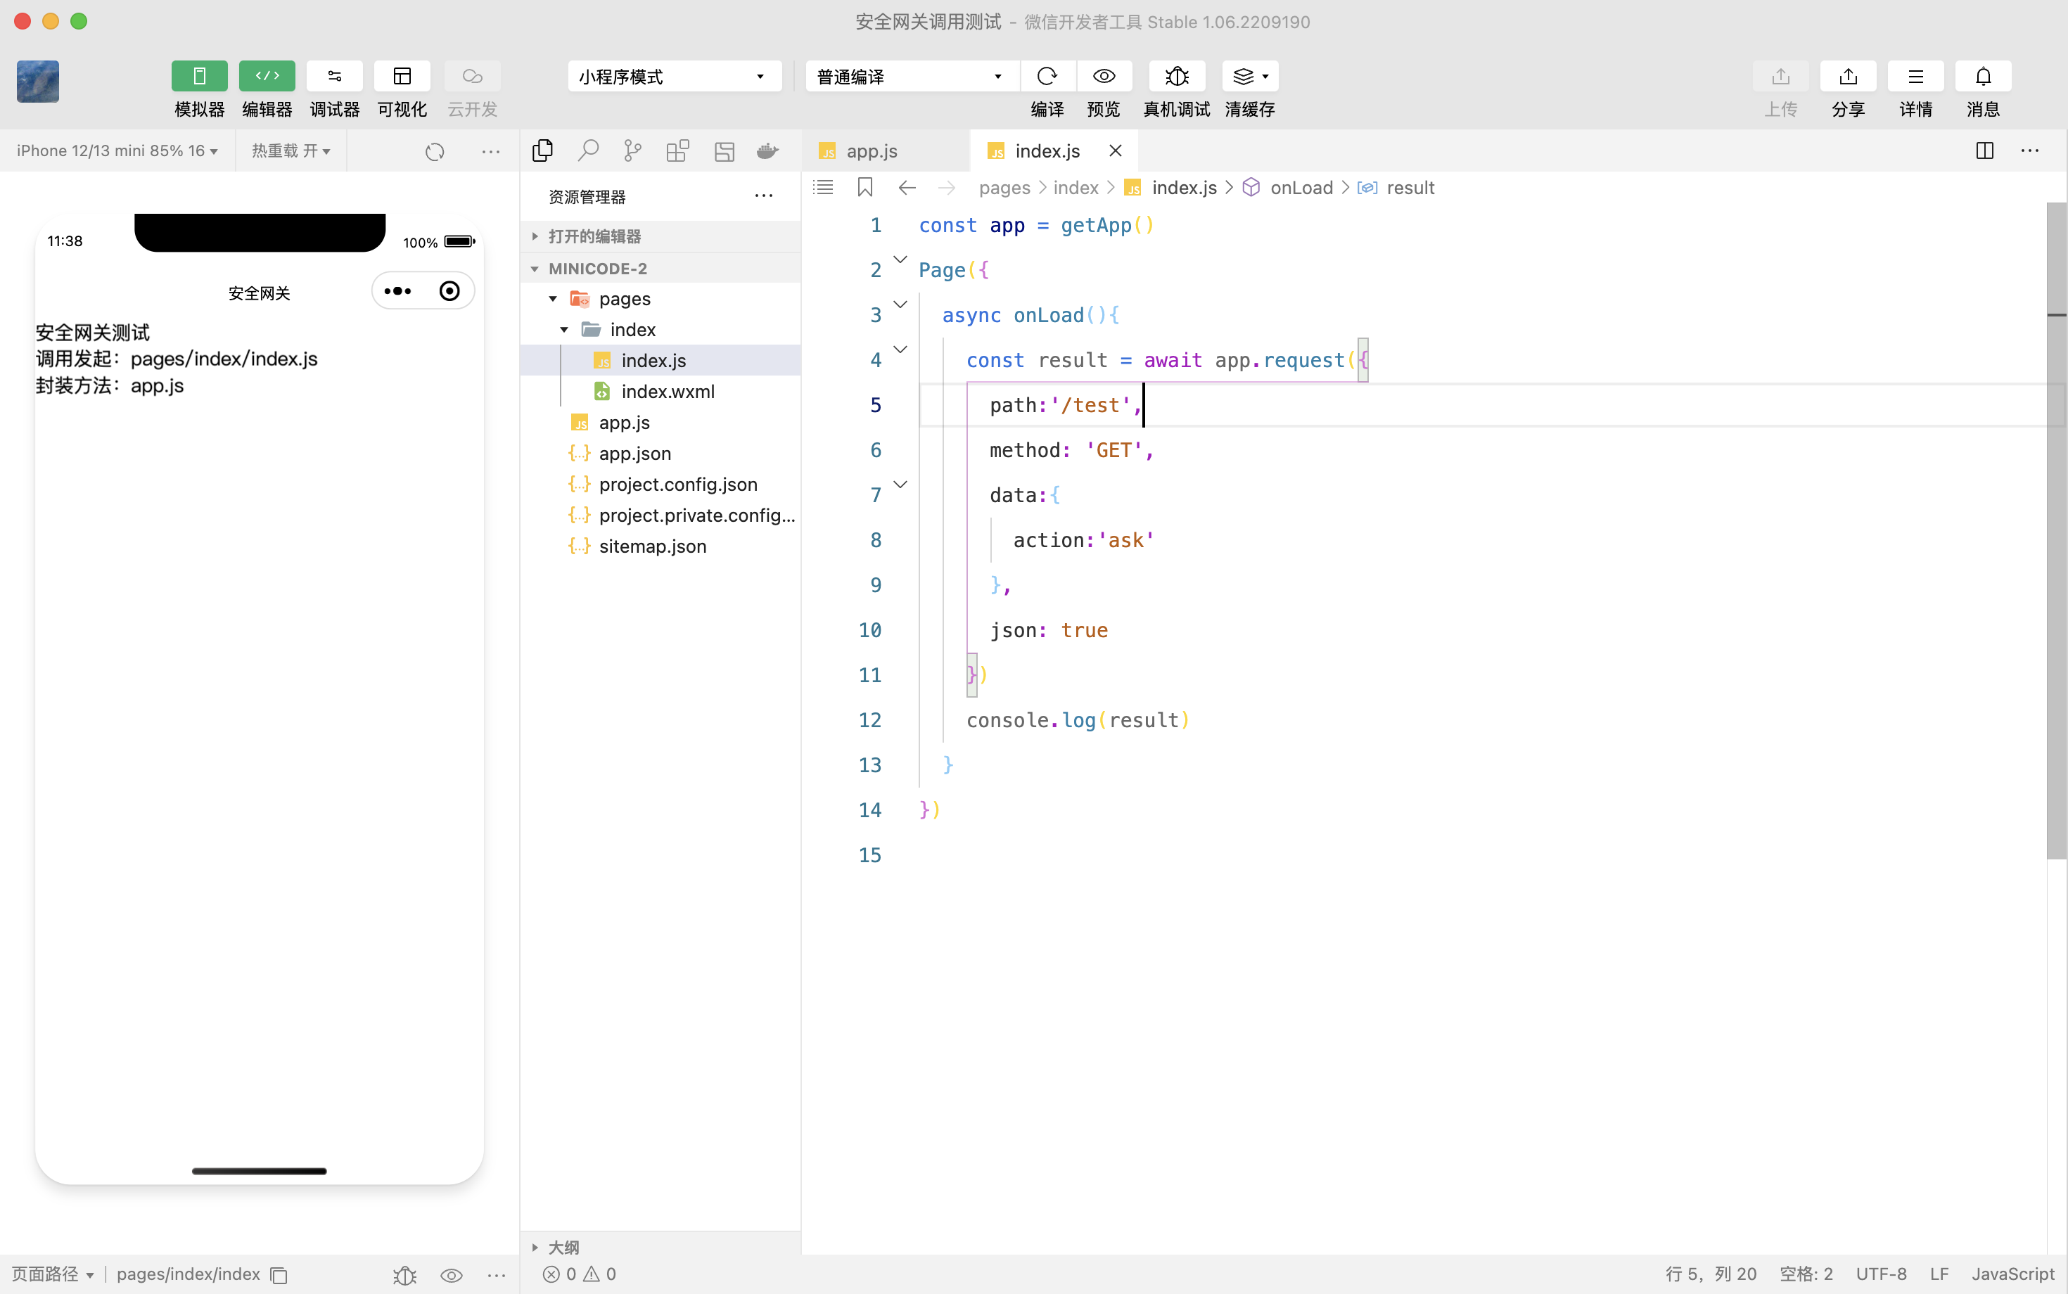Open index.wxml in the file tree
The height and width of the screenshot is (1294, 2068).
[667, 391]
